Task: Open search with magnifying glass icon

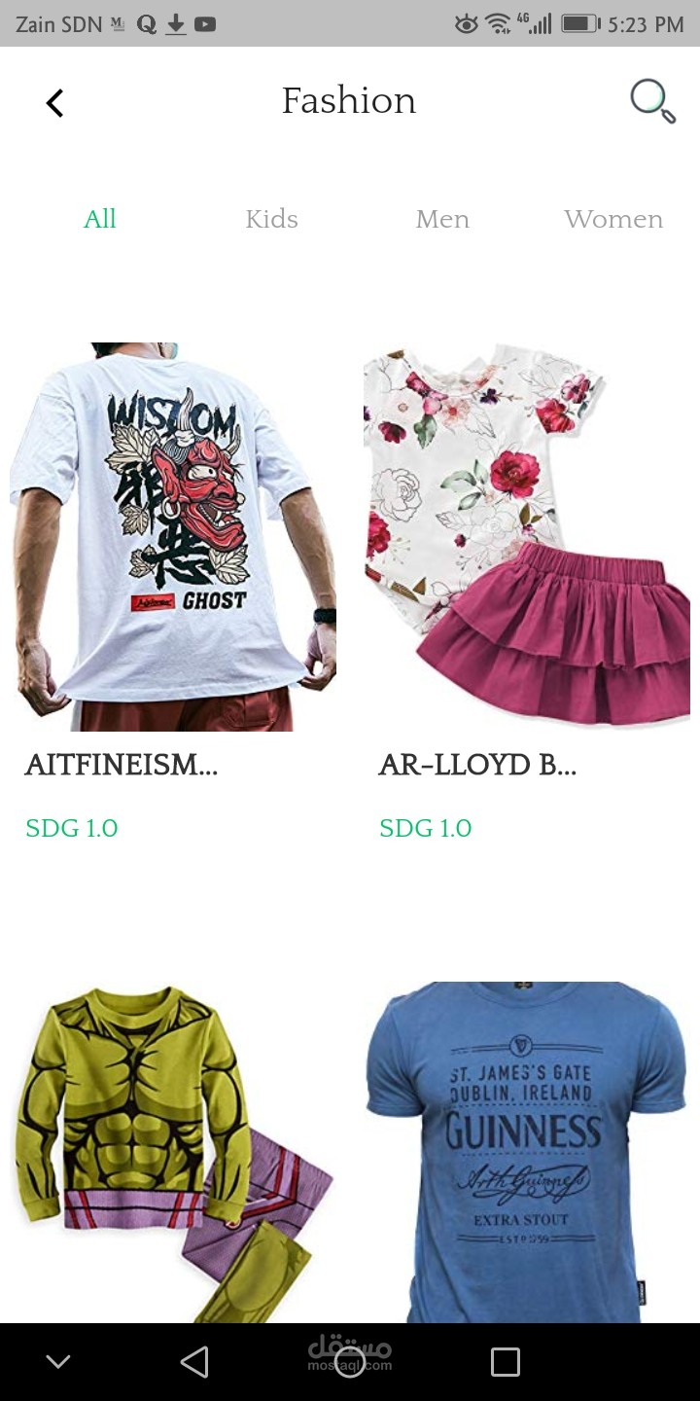Action: click(x=652, y=101)
